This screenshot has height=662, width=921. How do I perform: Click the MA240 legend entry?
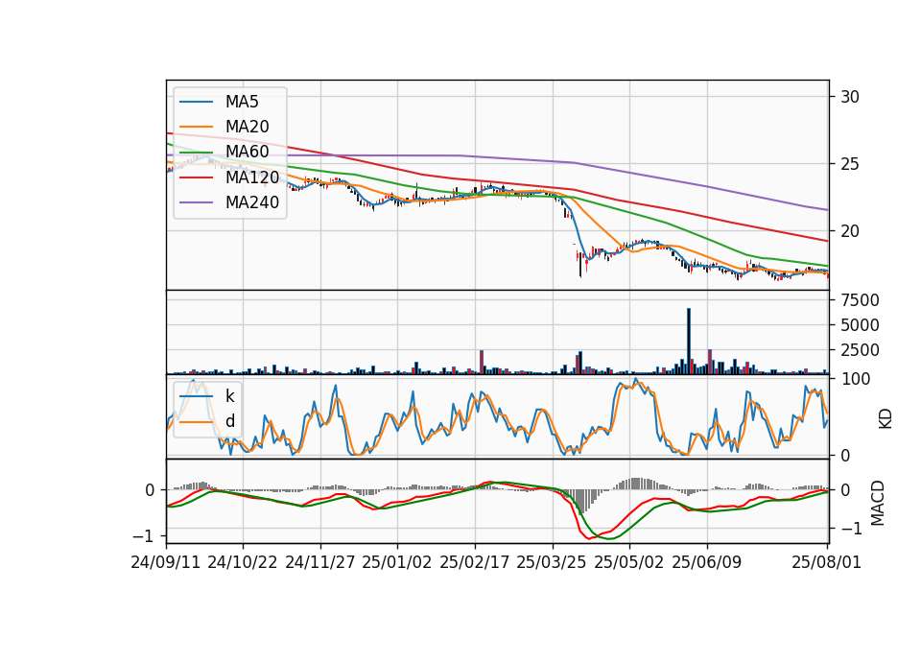pos(229,202)
